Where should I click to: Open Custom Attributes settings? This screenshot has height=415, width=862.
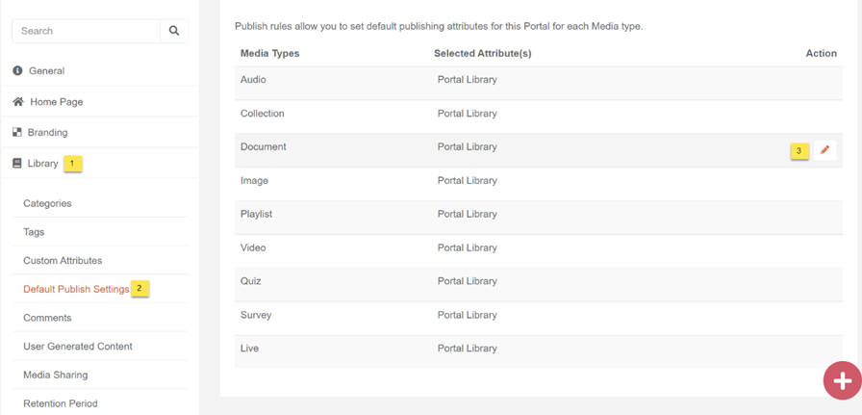coord(63,260)
